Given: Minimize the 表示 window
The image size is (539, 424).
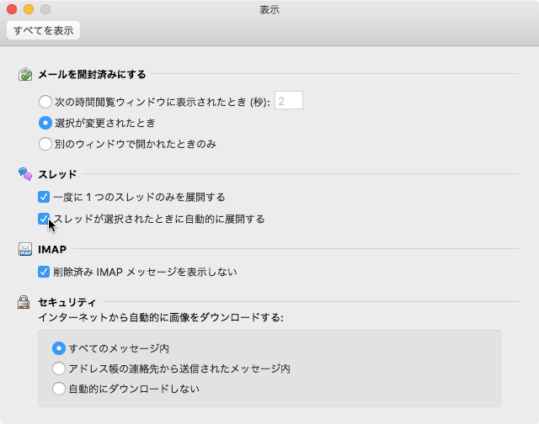Looking at the screenshot, I should 28,10.
